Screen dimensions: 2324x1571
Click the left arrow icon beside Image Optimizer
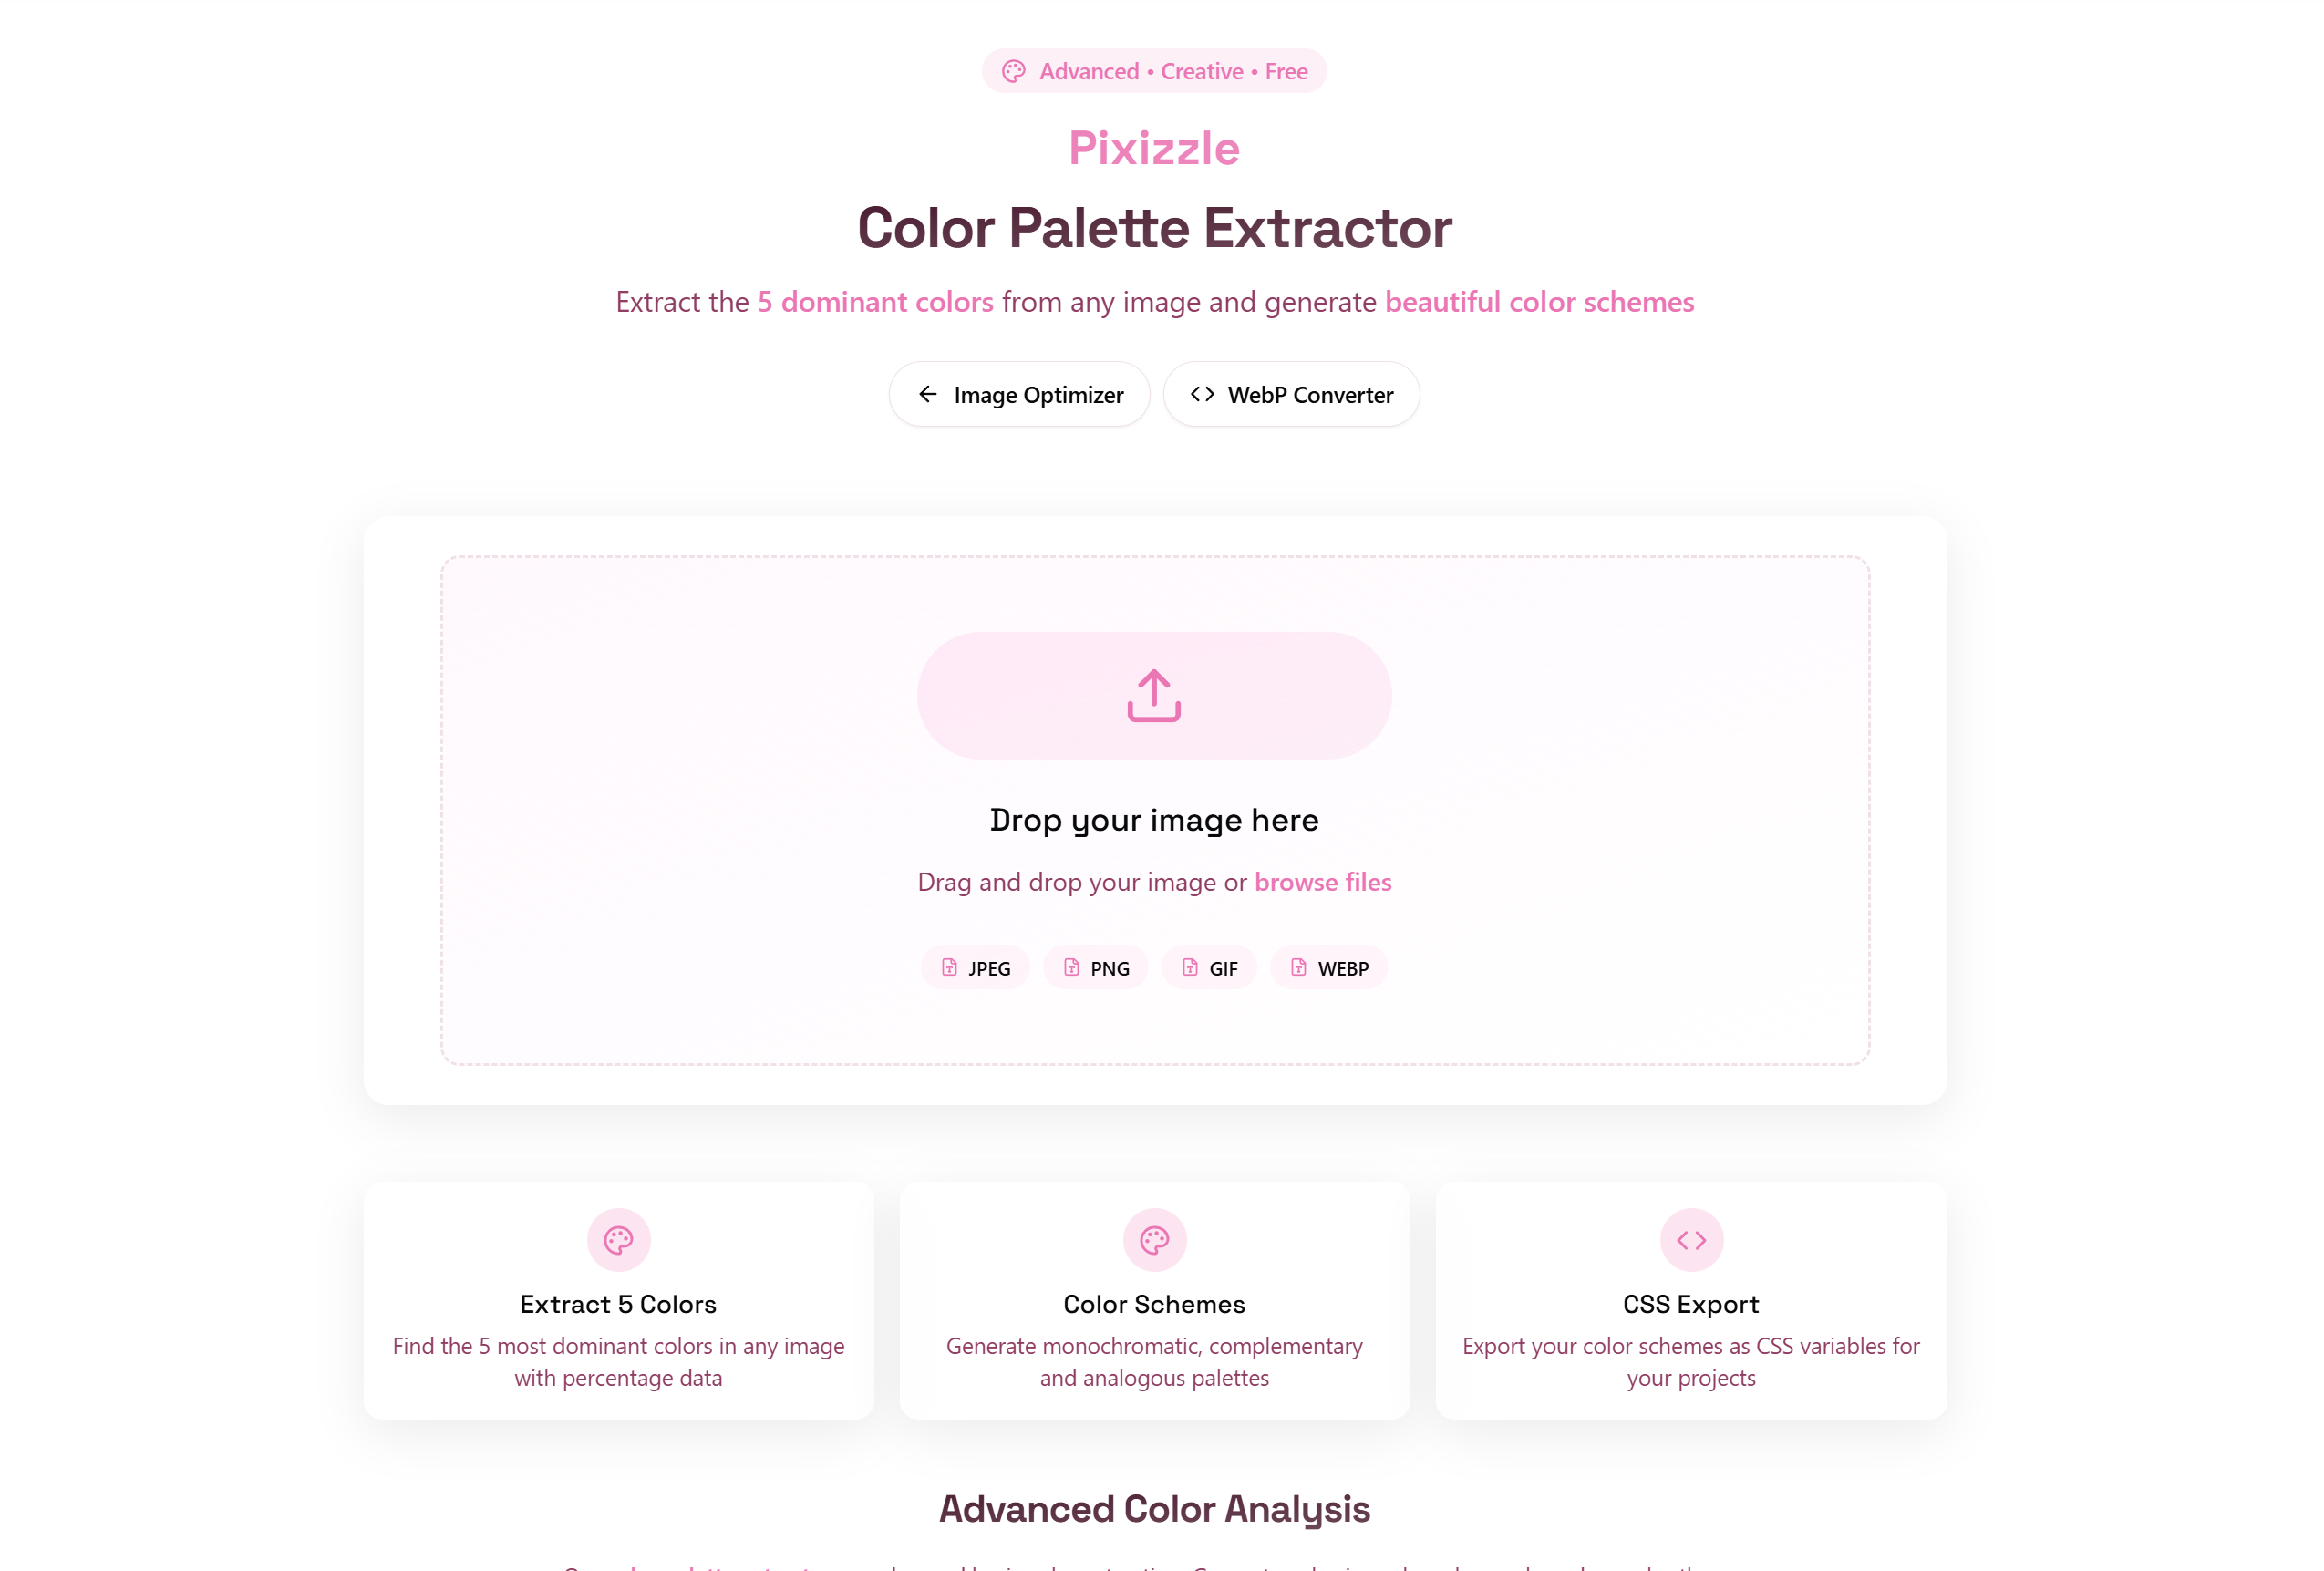click(927, 394)
